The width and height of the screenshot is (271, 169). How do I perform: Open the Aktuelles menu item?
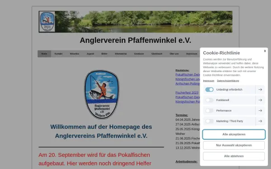(75, 54)
